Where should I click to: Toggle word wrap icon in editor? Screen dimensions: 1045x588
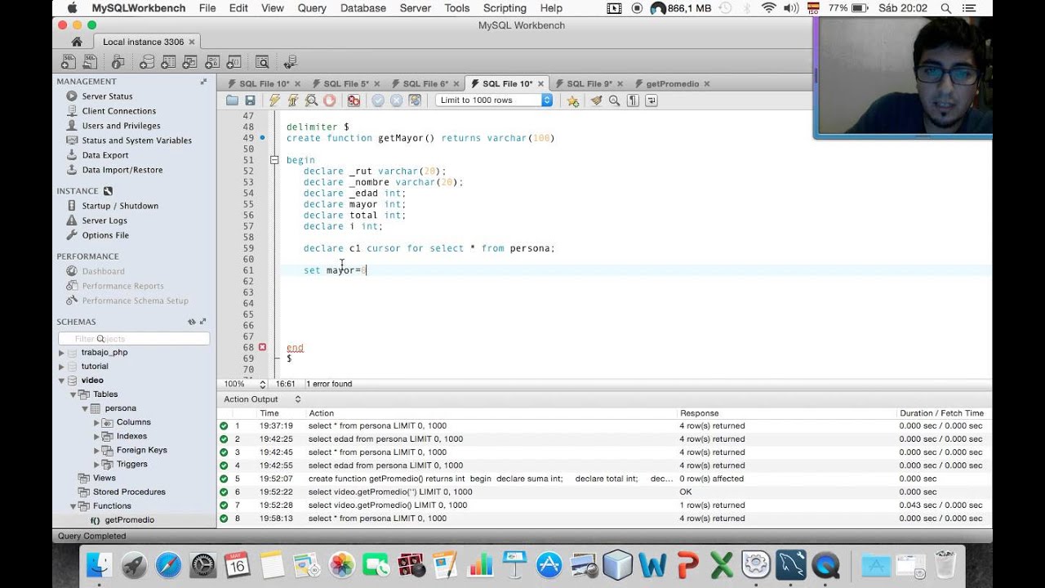(651, 100)
